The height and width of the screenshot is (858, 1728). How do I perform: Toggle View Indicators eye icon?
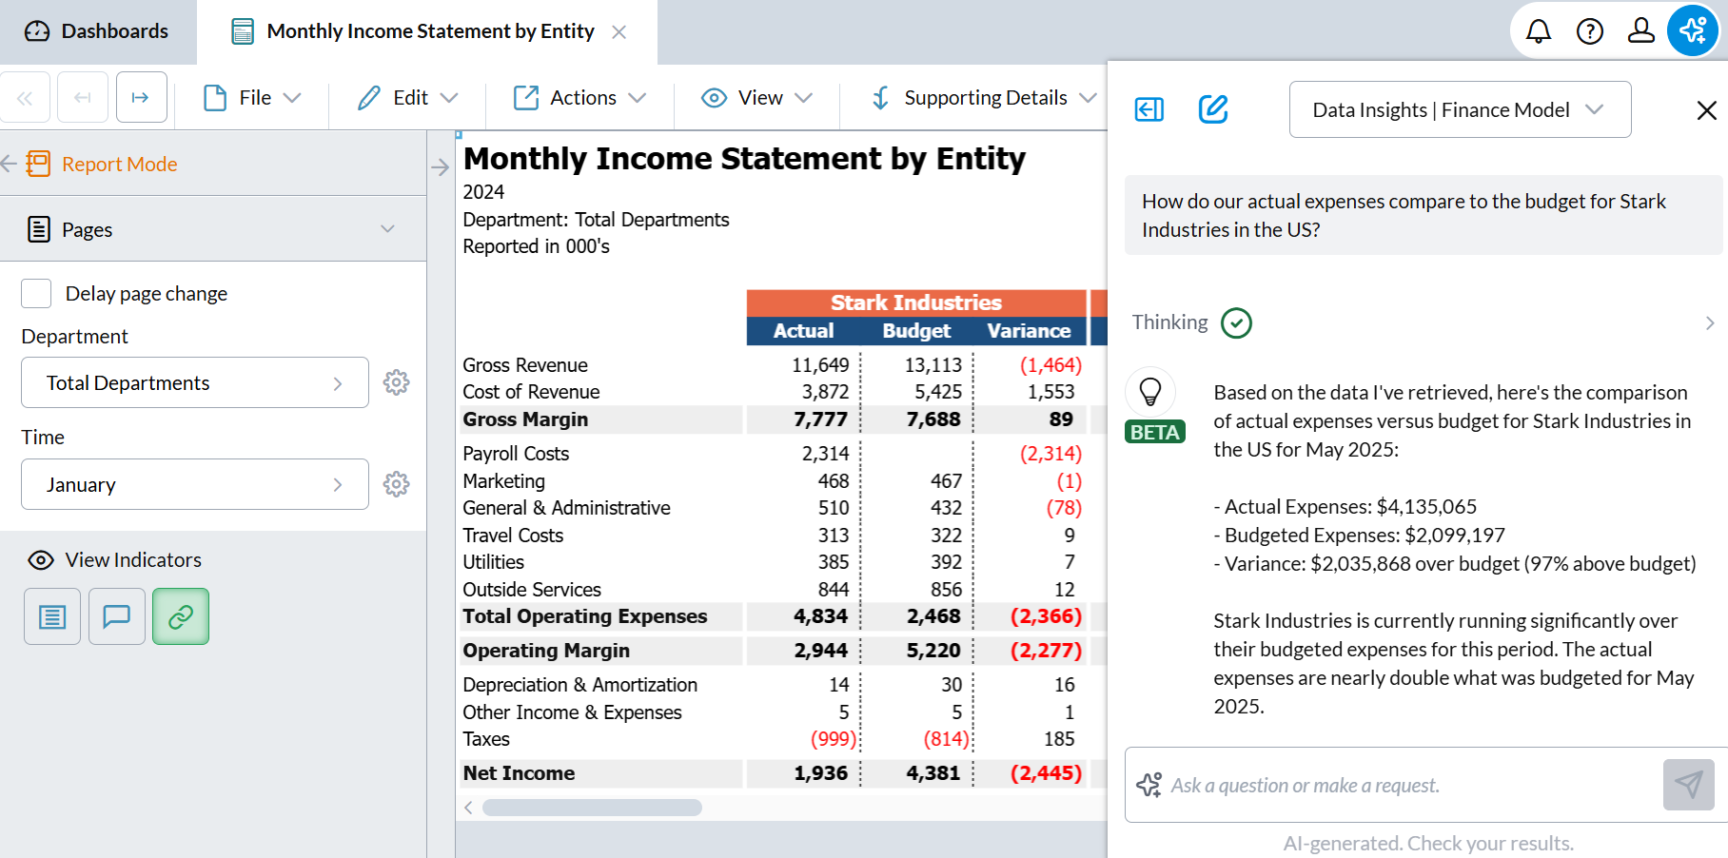(x=41, y=560)
